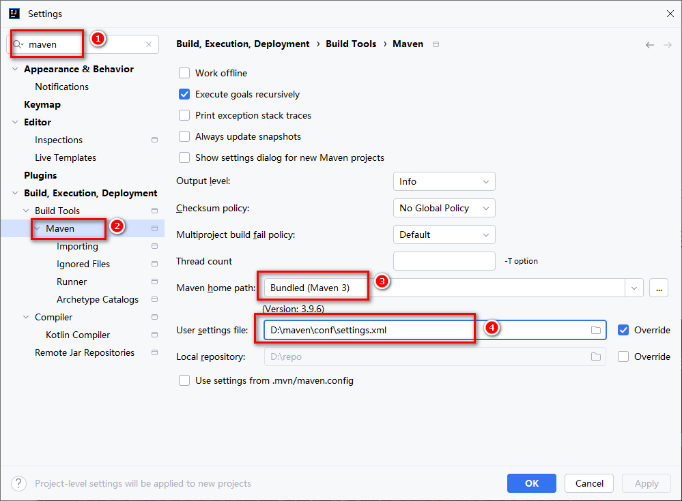Collapse the Compiler node

click(26, 318)
